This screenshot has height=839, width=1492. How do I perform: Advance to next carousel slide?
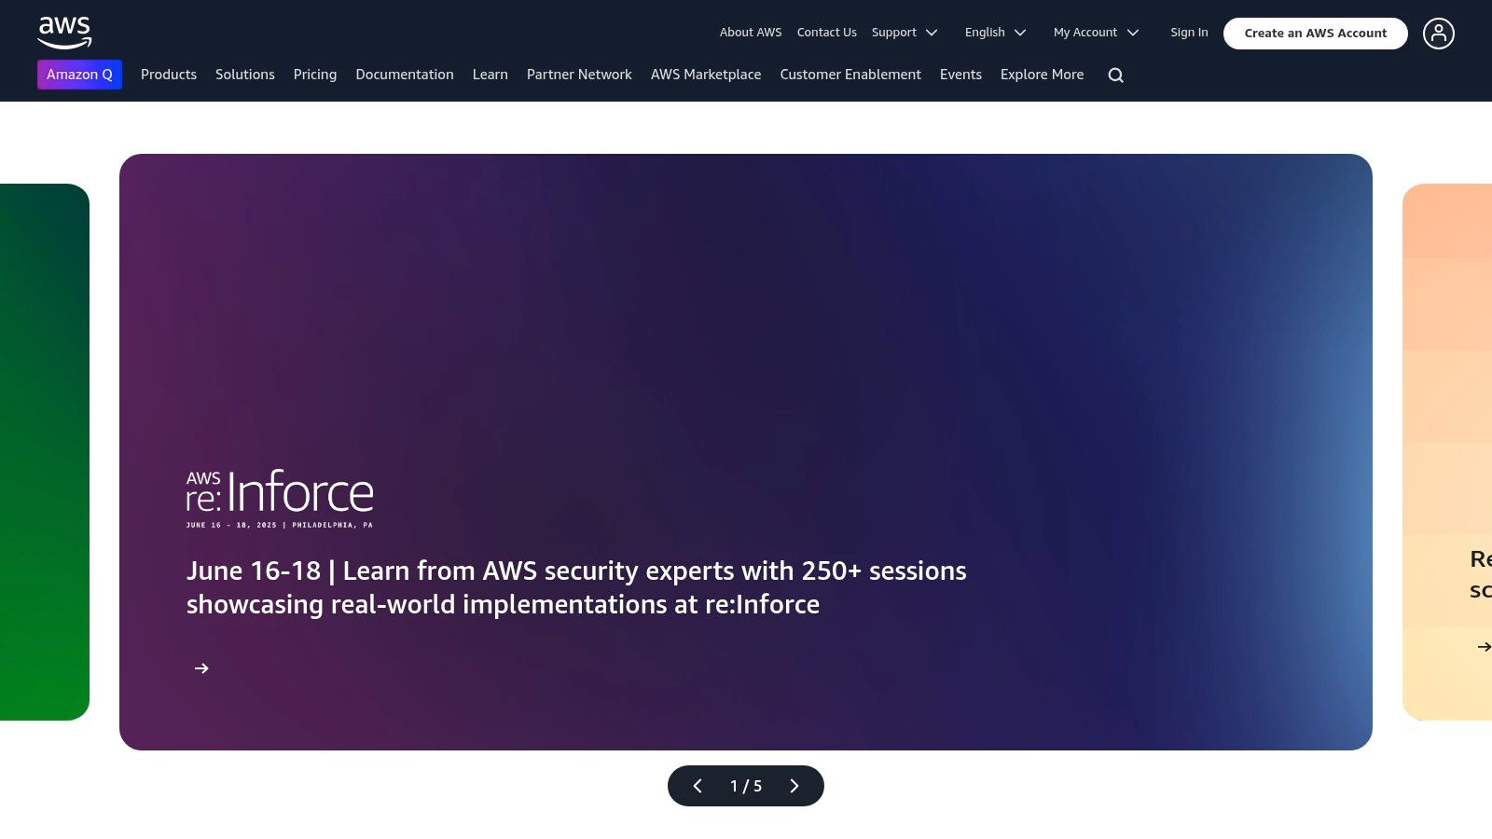coord(794,786)
